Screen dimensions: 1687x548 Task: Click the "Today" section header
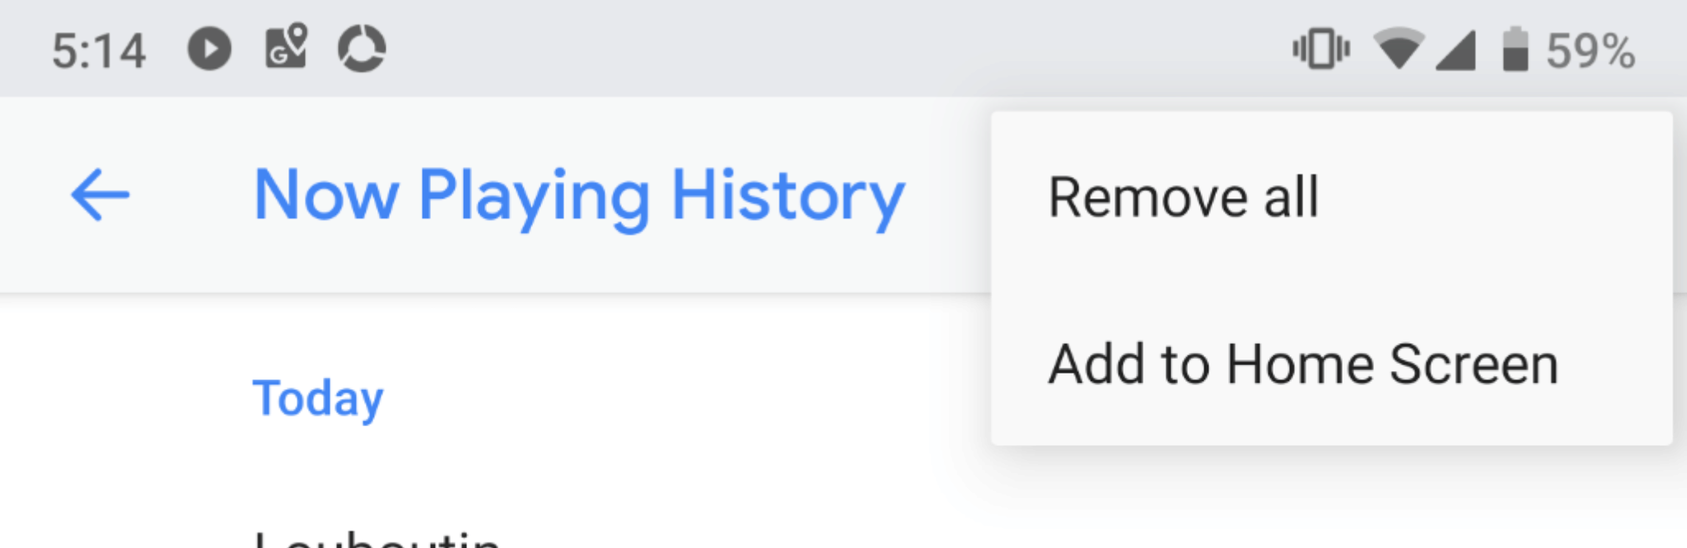point(317,398)
